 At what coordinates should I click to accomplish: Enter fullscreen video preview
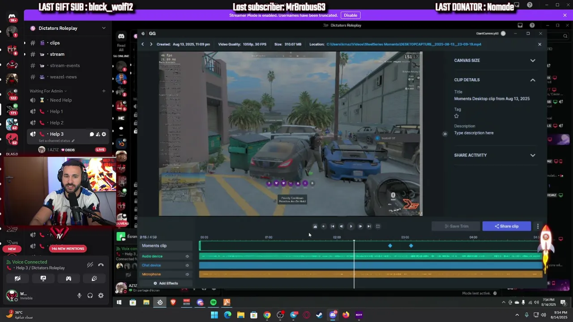[x=378, y=226]
